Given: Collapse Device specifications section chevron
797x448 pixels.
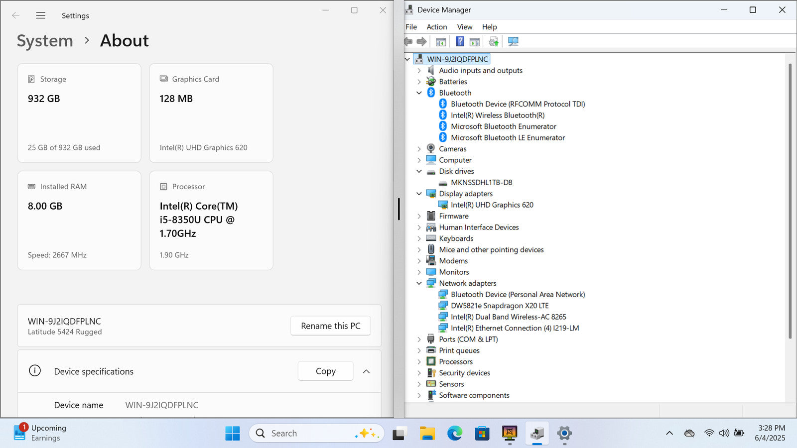Looking at the screenshot, I should point(366,371).
